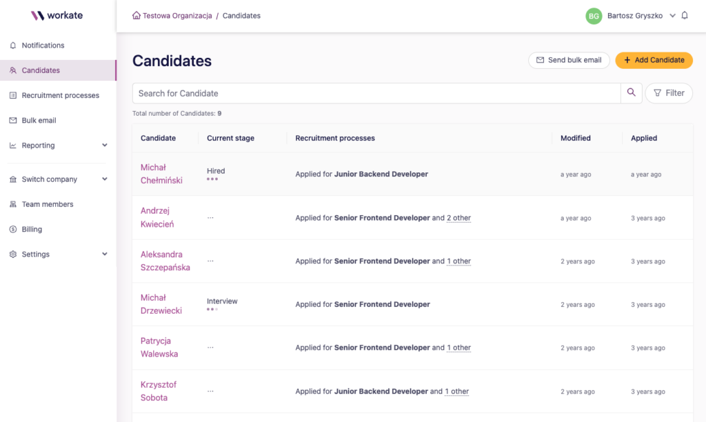The height and width of the screenshot is (422, 706).
Task: Open the Filter options
Action: 668,93
